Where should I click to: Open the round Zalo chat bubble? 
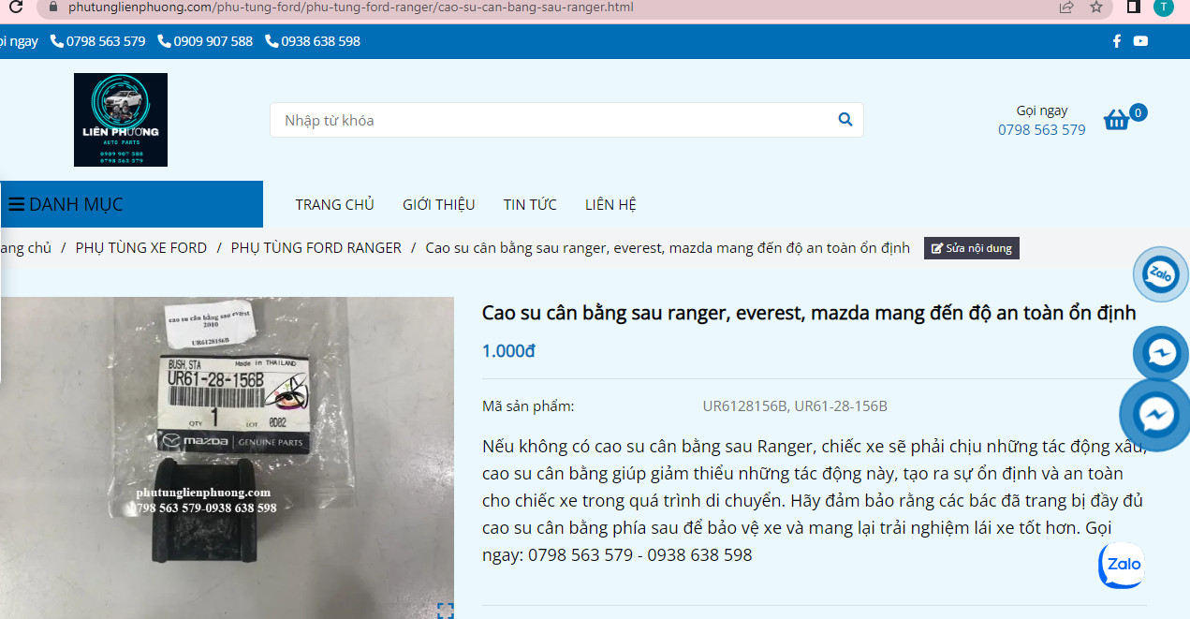(x=1161, y=274)
